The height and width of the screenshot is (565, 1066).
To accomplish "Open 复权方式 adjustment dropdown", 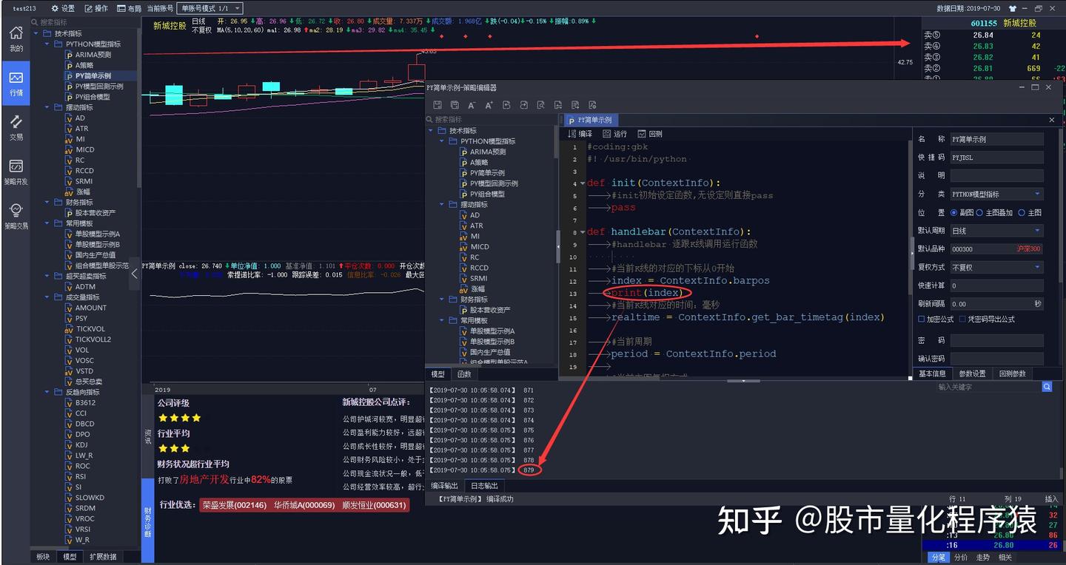I will point(996,267).
